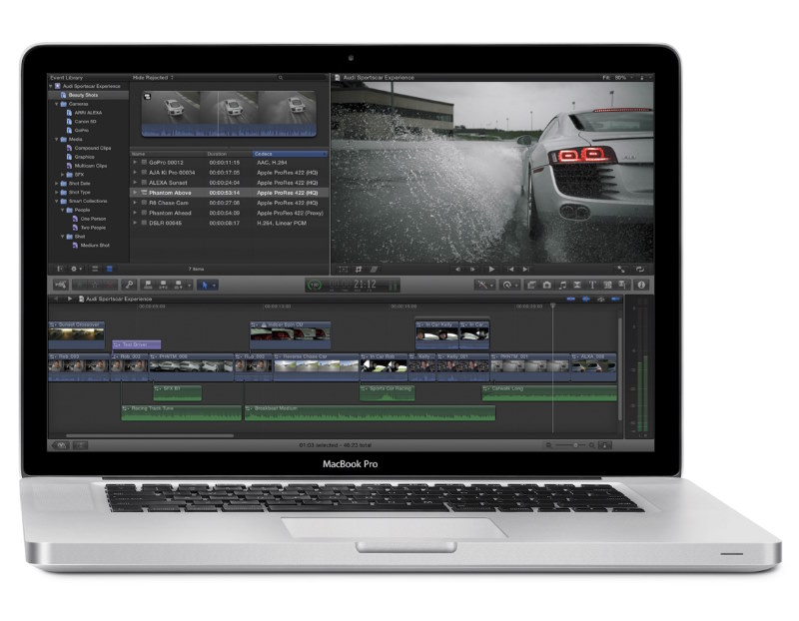The width and height of the screenshot is (799, 621).
Task: Toggle video skimming in the timeline
Action: [570, 300]
